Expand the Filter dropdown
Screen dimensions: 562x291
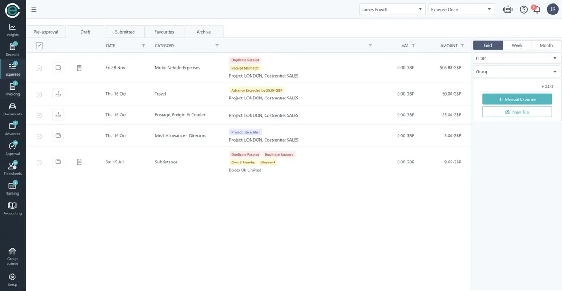pyautogui.click(x=517, y=58)
